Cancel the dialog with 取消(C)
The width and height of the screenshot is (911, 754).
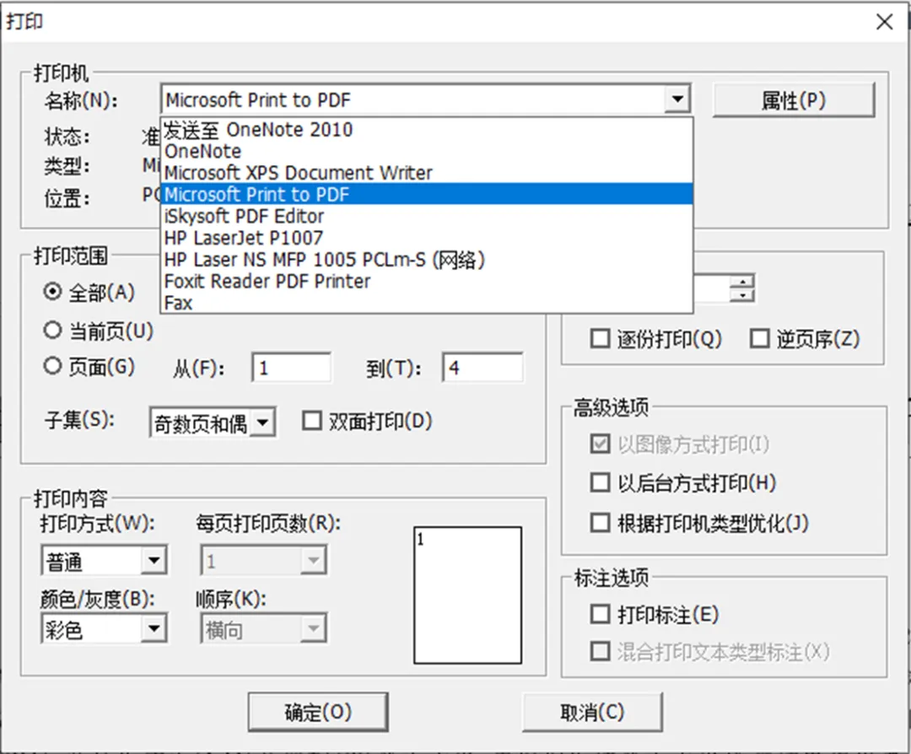click(x=592, y=712)
